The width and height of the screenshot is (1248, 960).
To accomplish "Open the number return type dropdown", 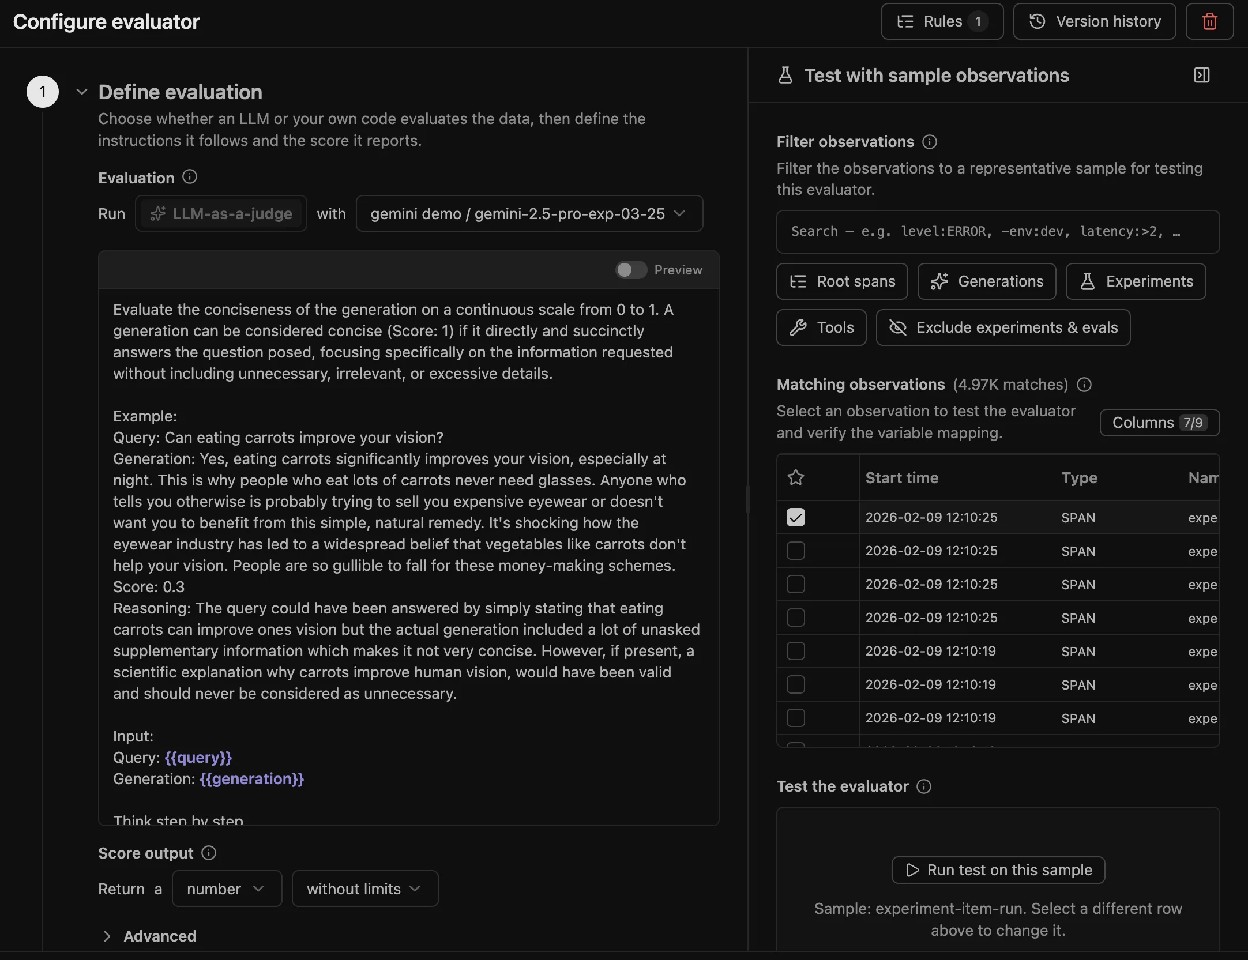I will pyautogui.click(x=227, y=889).
